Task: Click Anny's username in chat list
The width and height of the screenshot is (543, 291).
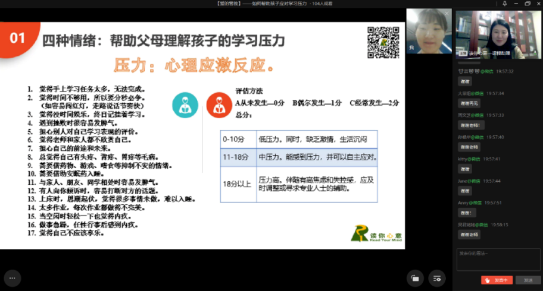Action: click(462, 203)
